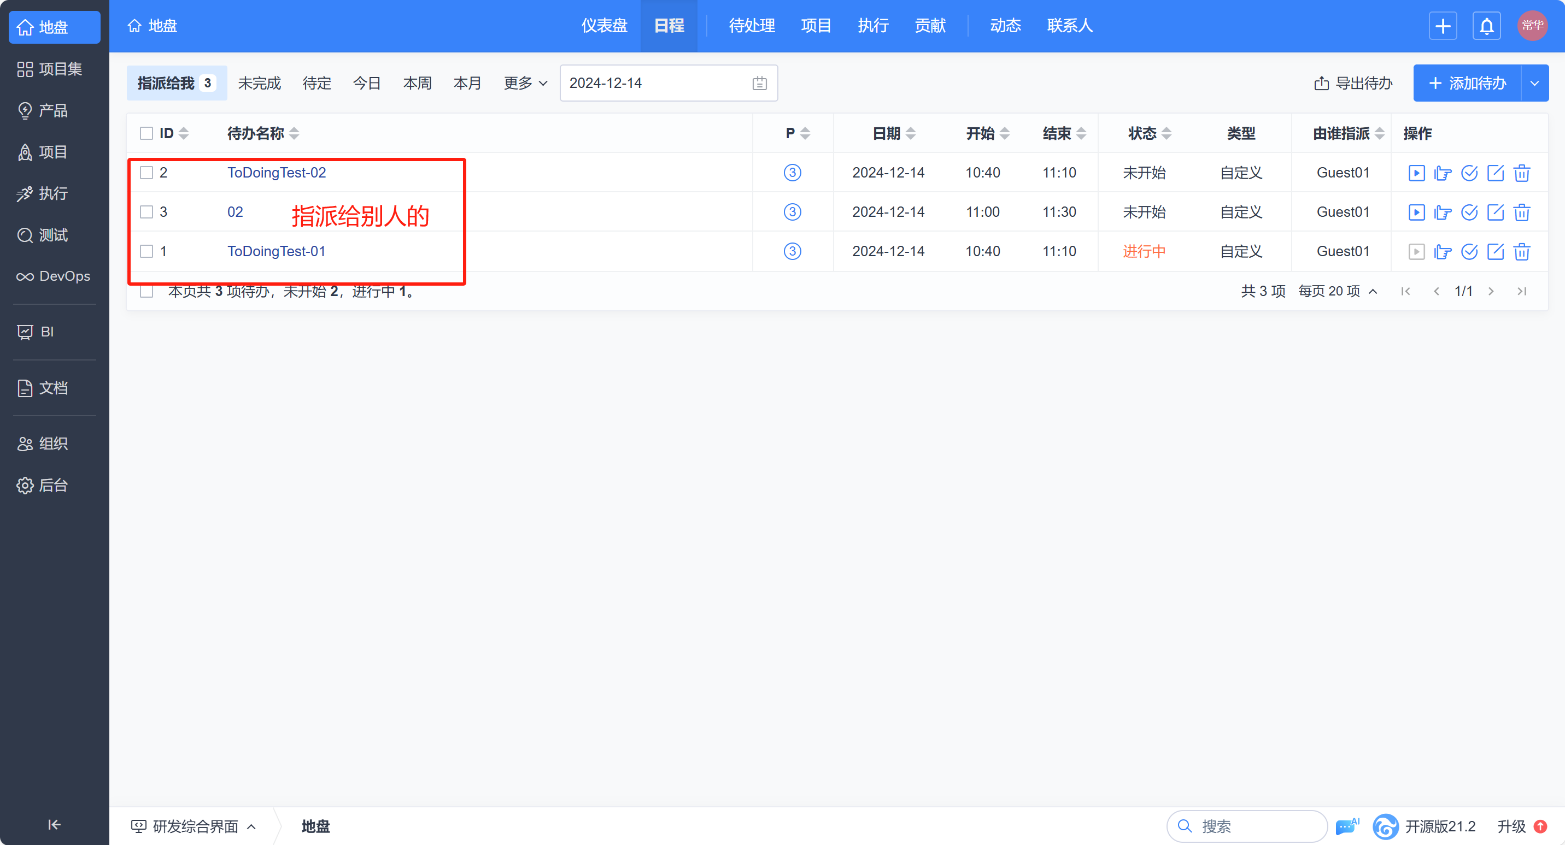Open the ToDoingTest-01 todo link
Viewport: 1565px width, 845px height.
tap(277, 251)
